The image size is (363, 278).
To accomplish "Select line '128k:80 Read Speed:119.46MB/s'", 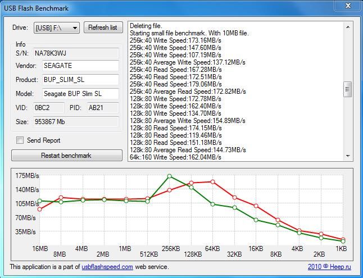I will click(x=175, y=135).
